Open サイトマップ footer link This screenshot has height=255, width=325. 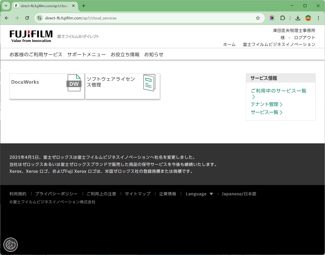[x=138, y=194]
